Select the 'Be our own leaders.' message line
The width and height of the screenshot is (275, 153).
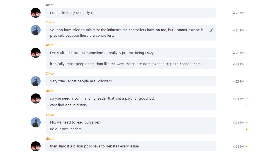pos(66,129)
